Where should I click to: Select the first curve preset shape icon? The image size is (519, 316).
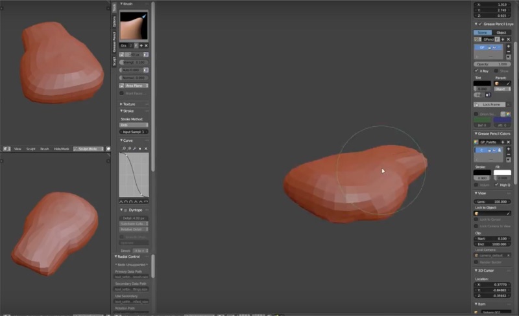121,201
